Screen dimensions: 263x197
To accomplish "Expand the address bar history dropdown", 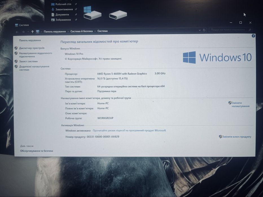I will (x=200, y=30).
